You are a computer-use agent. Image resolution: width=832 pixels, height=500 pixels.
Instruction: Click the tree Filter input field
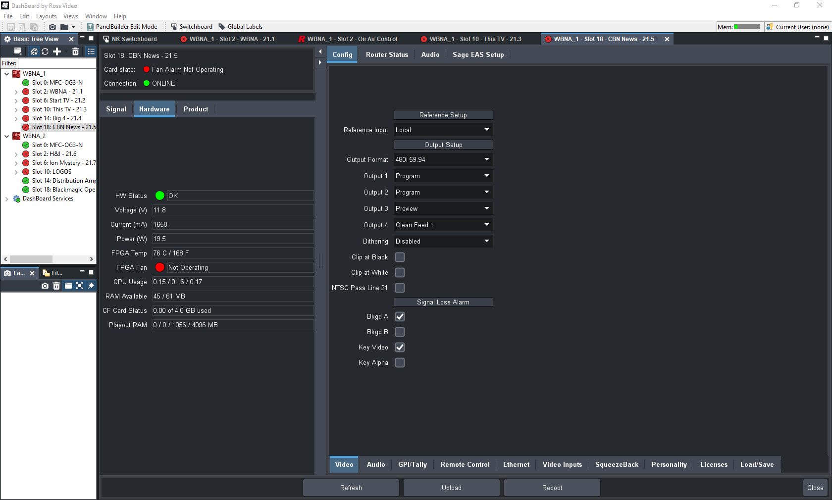point(57,63)
